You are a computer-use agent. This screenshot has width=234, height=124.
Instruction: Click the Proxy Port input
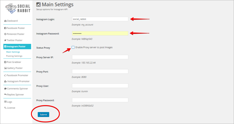tap(100, 71)
